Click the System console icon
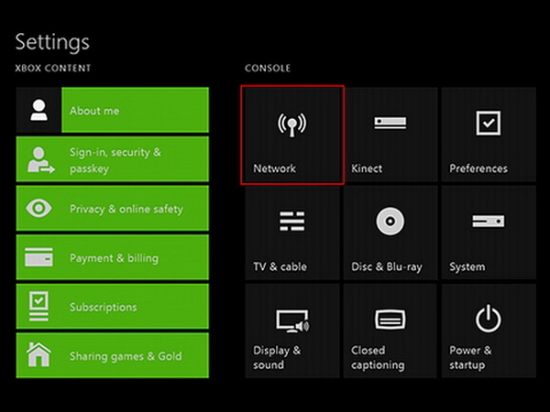 tap(489, 221)
